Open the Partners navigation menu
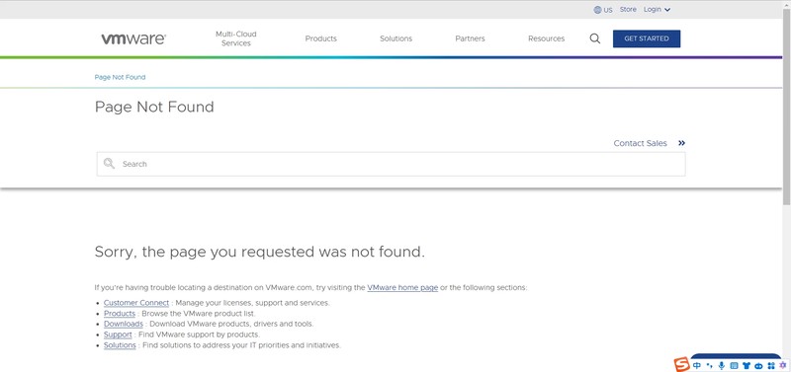791x372 pixels. tap(471, 38)
